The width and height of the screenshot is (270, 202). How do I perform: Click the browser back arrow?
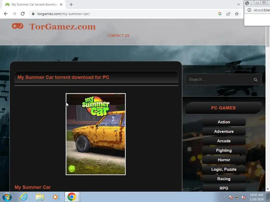[x=6, y=14]
